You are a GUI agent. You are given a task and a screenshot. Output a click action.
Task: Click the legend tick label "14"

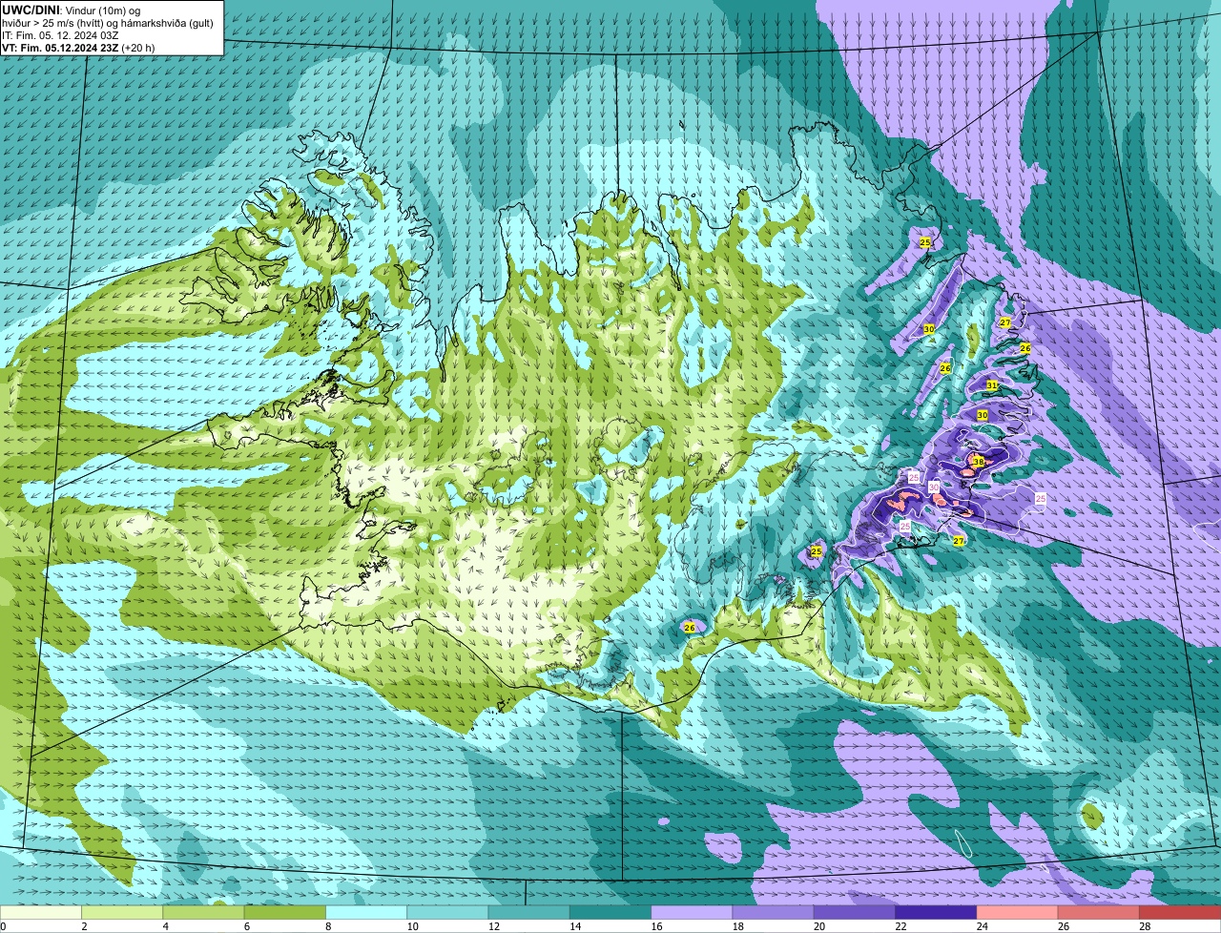coord(575,926)
